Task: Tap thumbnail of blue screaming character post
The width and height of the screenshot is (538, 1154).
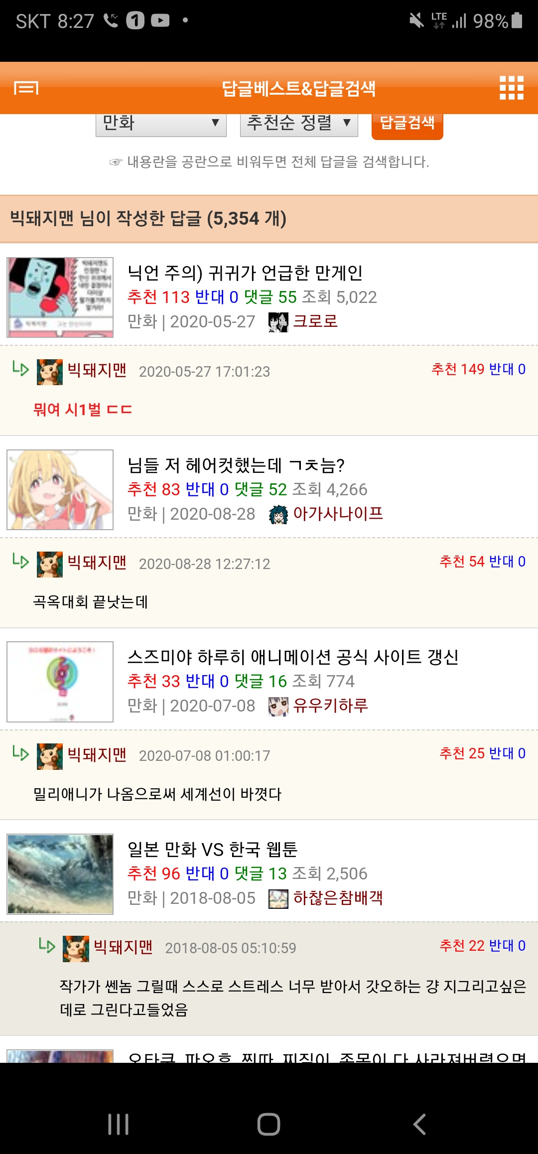Action: pyautogui.click(x=60, y=297)
